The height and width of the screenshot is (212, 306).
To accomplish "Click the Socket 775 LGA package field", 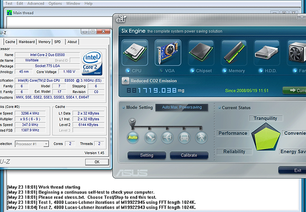I will [x=47, y=66].
